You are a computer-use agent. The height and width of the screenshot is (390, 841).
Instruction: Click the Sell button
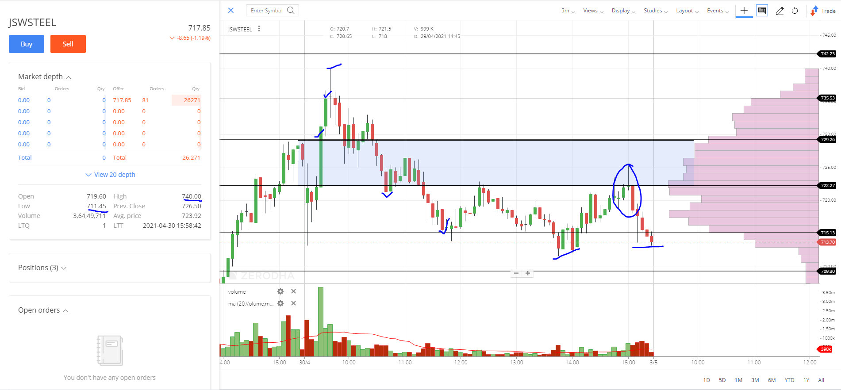tap(68, 44)
